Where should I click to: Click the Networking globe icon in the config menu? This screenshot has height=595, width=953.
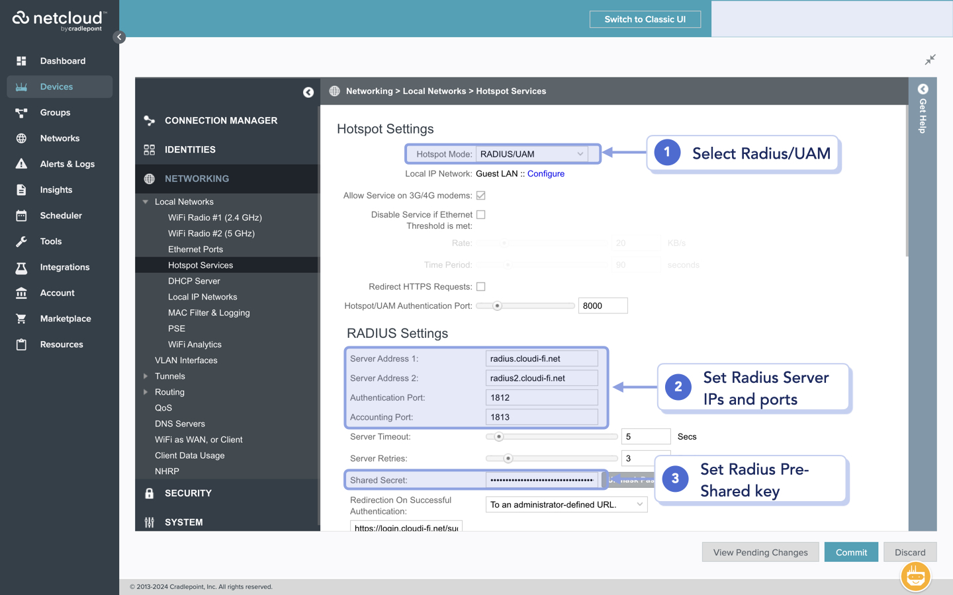point(150,179)
